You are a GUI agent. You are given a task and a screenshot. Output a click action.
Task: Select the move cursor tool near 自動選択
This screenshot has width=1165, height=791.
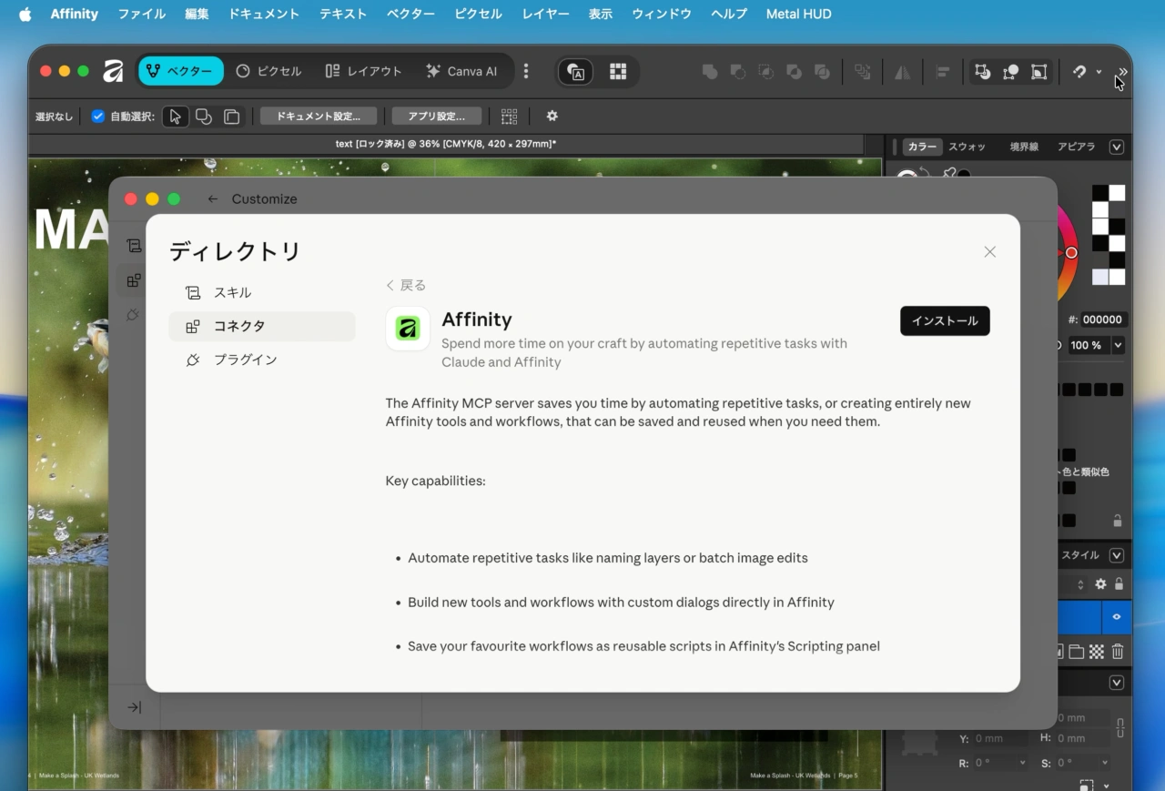175,117
